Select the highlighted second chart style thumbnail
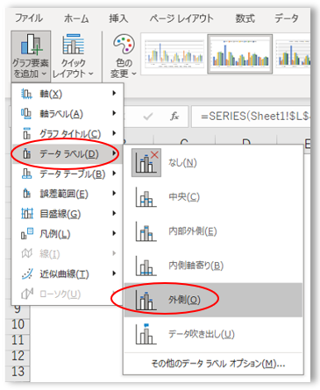The image size is (320, 390). pyautogui.click(x=240, y=53)
